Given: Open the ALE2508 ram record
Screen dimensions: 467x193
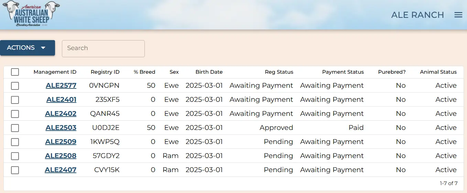Looking at the screenshot, I should pos(61,156).
